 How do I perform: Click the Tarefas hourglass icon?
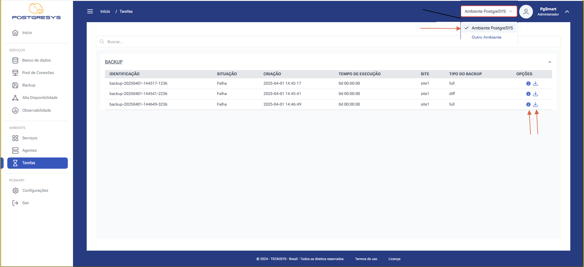(15, 163)
